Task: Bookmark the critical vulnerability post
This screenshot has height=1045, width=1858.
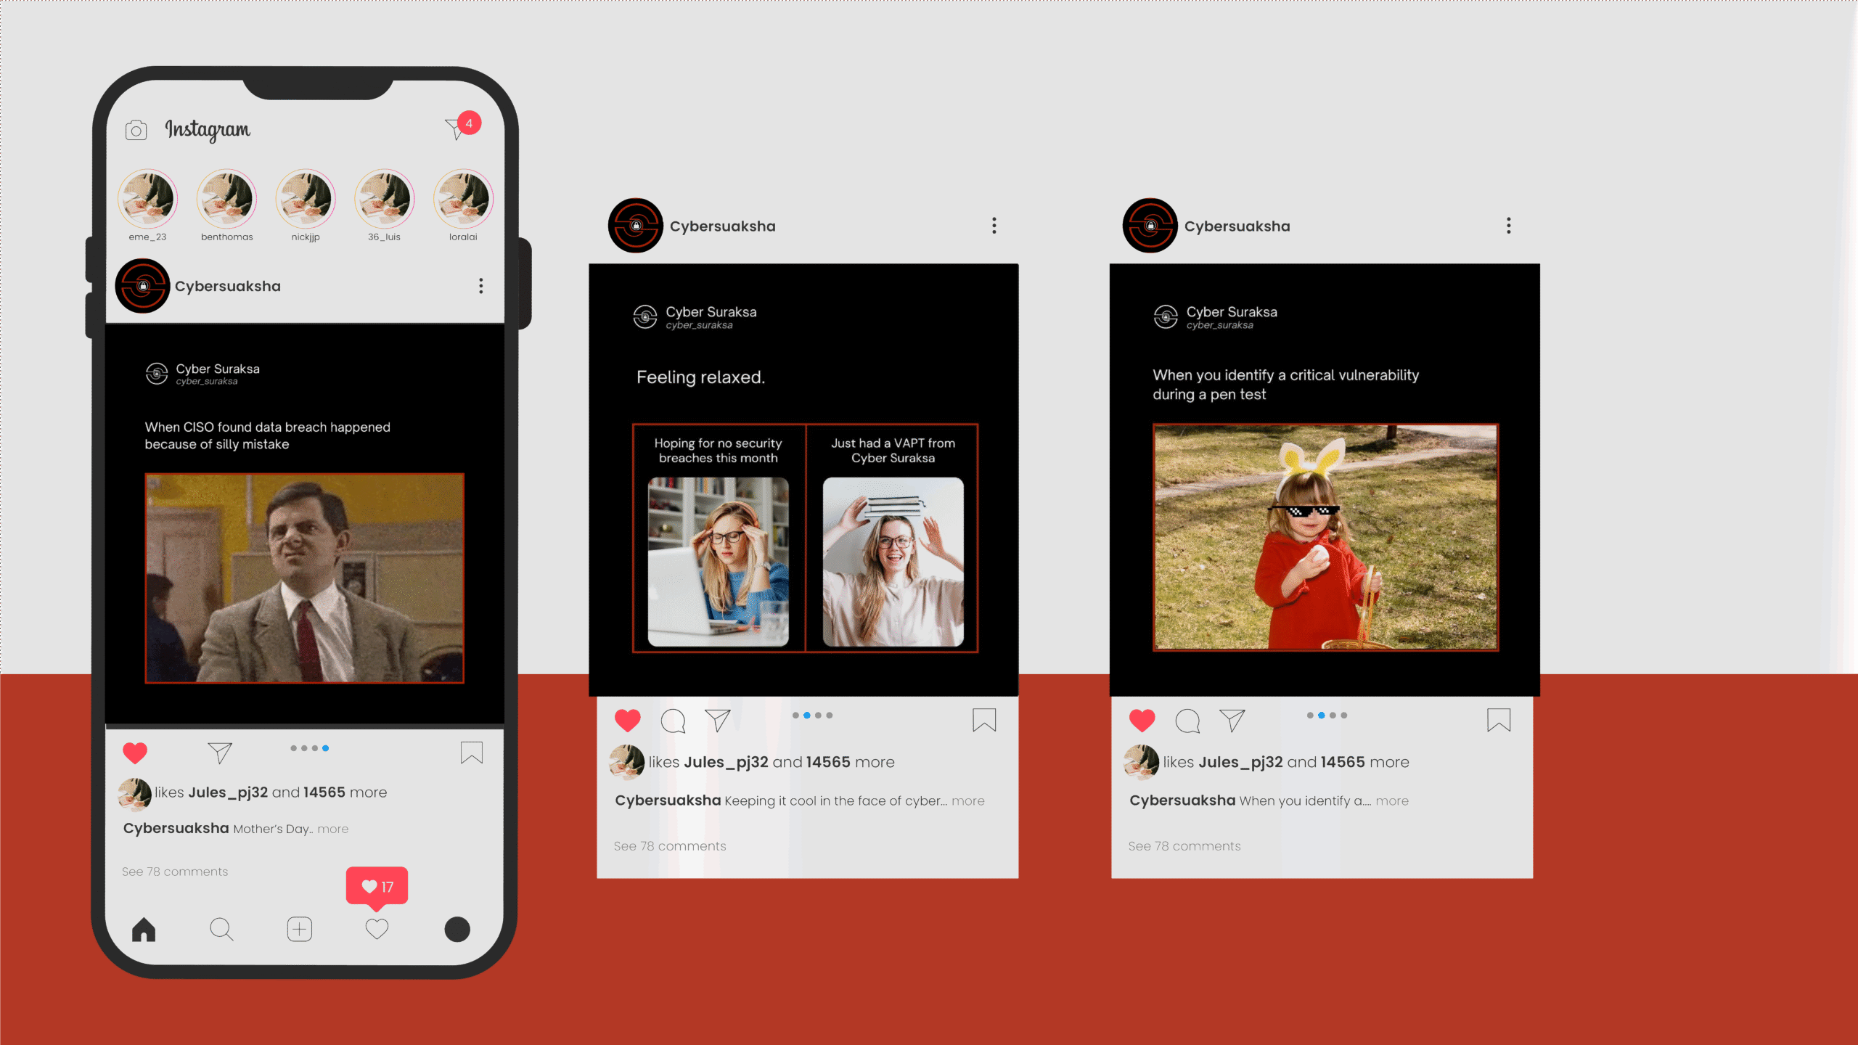Action: pos(1499,720)
